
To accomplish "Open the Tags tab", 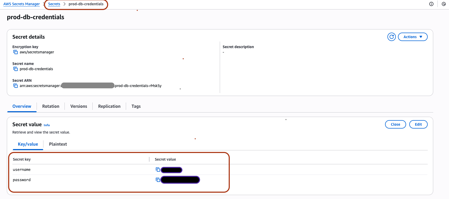I will pyautogui.click(x=136, y=106).
